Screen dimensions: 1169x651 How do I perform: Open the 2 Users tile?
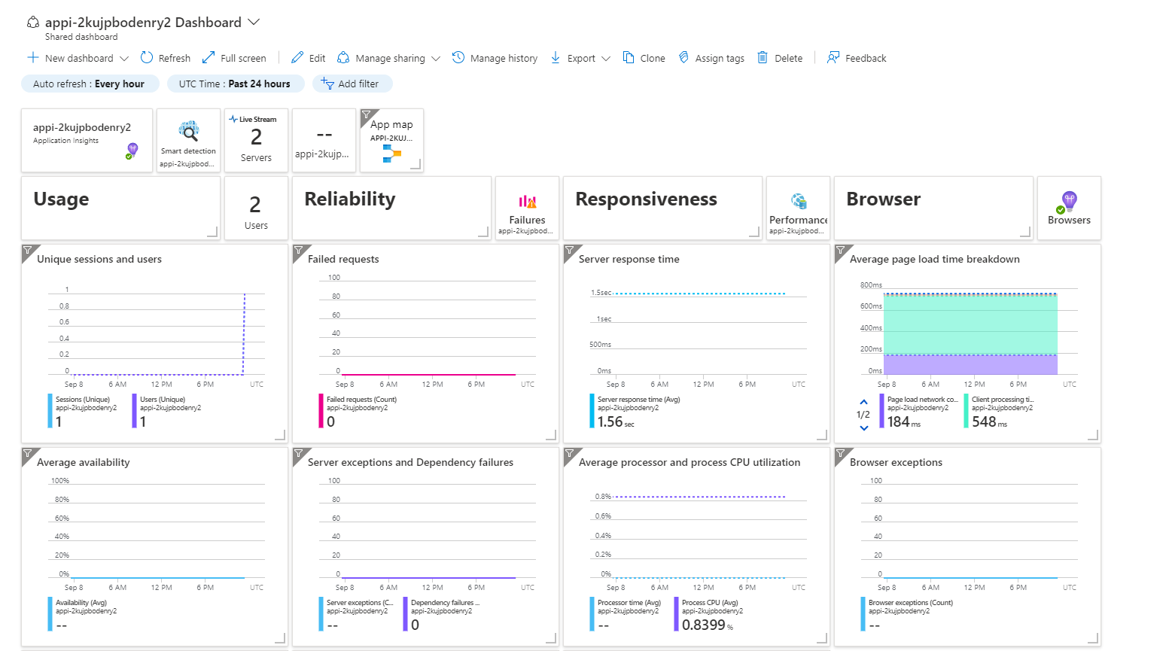coord(256,208)
